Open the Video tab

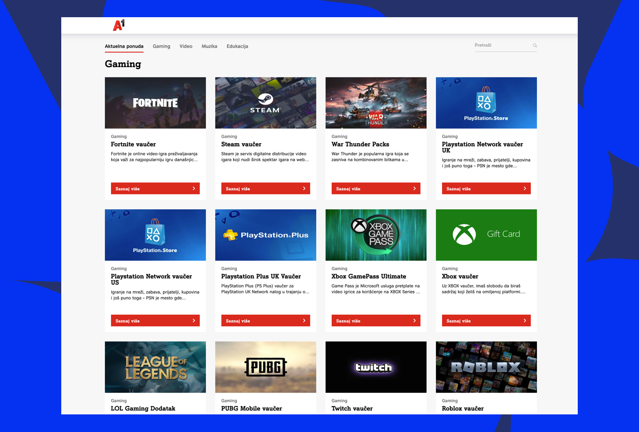point(186,46)
